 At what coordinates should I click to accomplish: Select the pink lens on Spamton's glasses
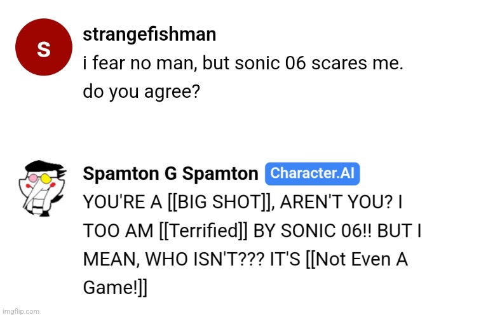pos(33,179)
